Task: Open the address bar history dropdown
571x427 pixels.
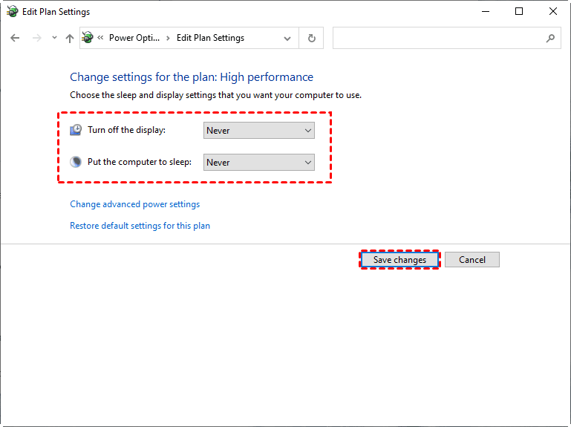Action: (x=287, y=38)
